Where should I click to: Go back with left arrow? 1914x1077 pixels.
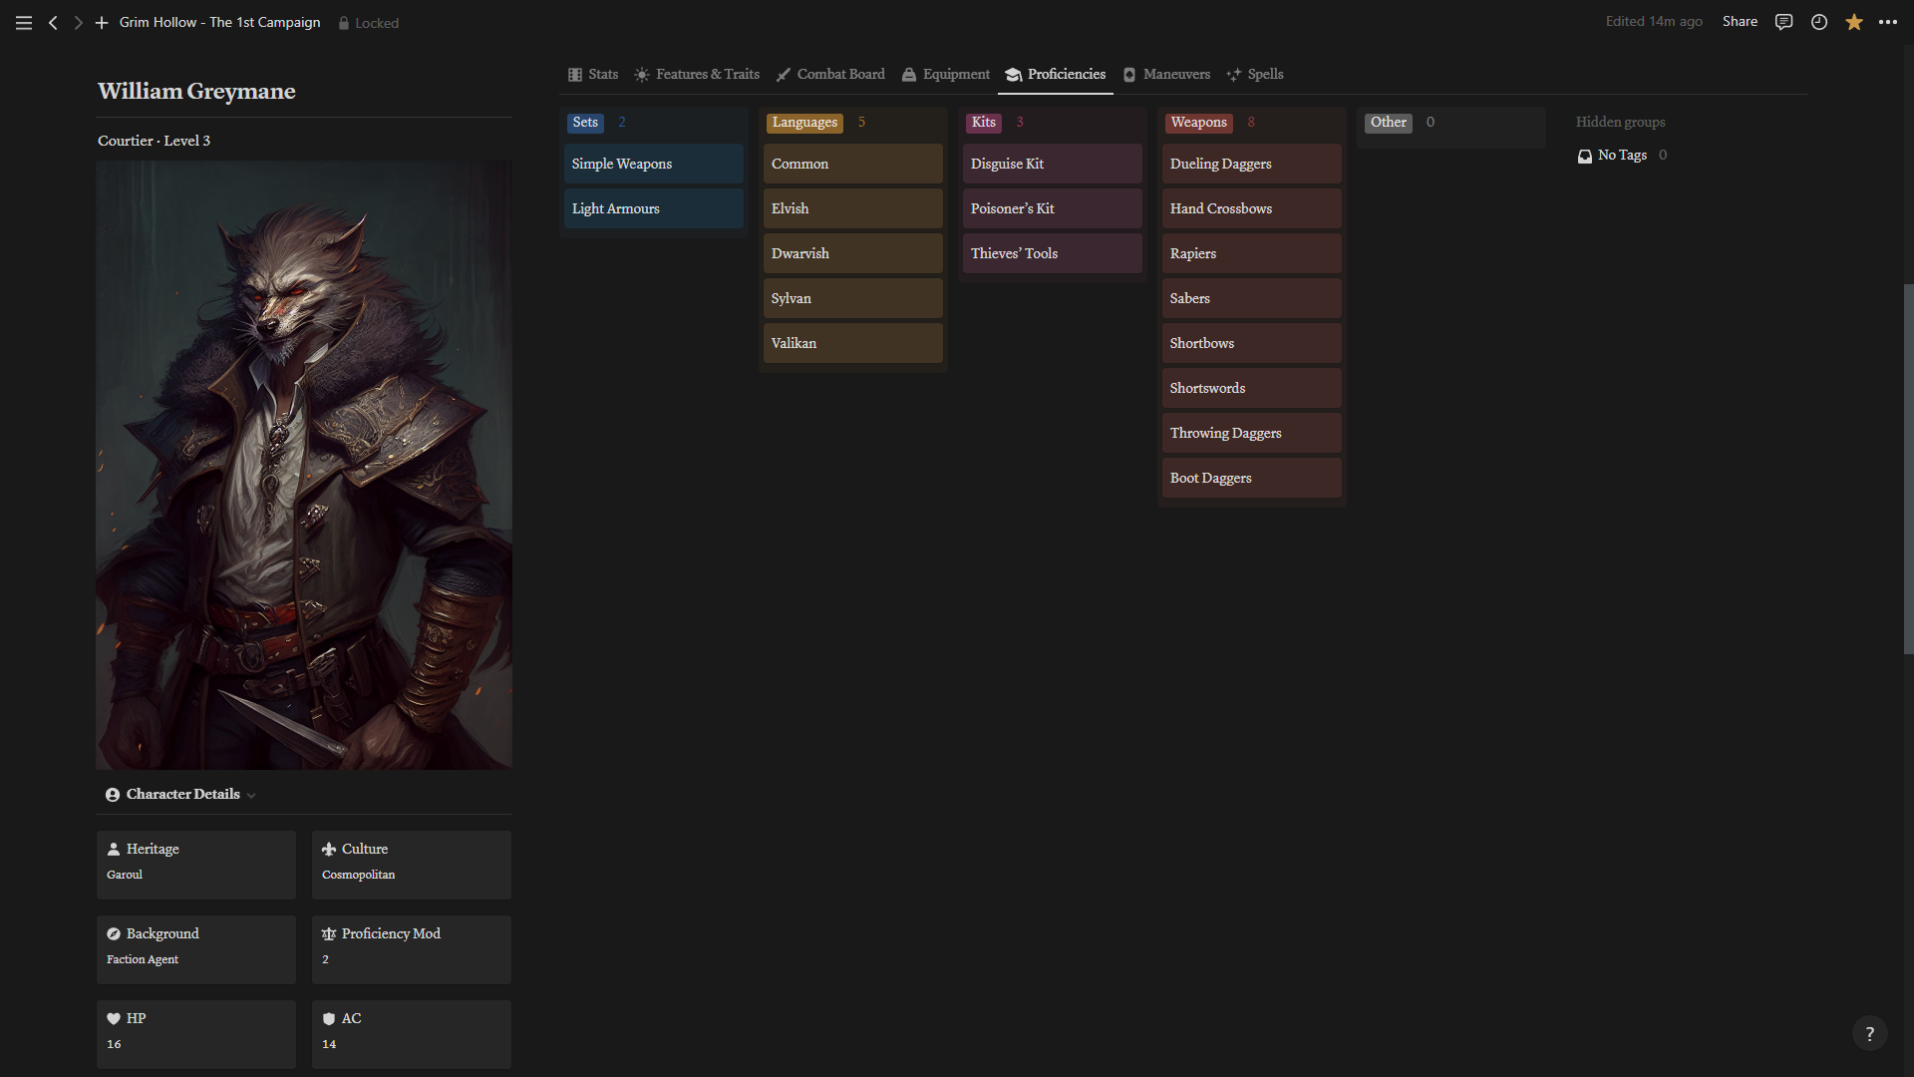click(x=53, y=22)
